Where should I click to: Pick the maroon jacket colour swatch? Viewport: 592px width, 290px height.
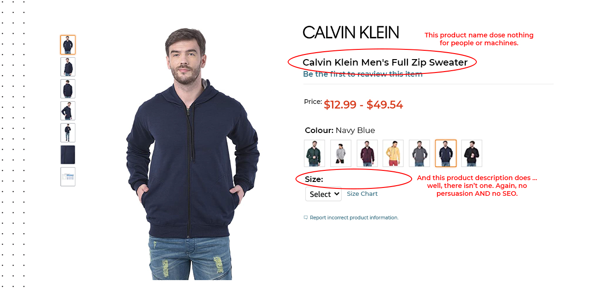tap(367, 153)
